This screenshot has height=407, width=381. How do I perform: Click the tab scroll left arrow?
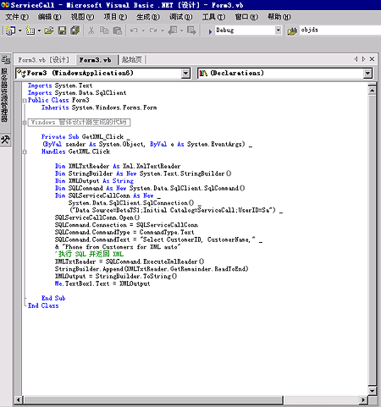[x=356, y=59]
